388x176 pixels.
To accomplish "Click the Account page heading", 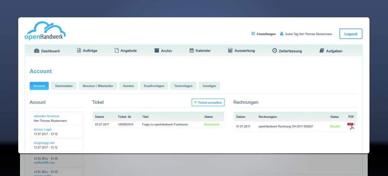I will coord(41,71).
